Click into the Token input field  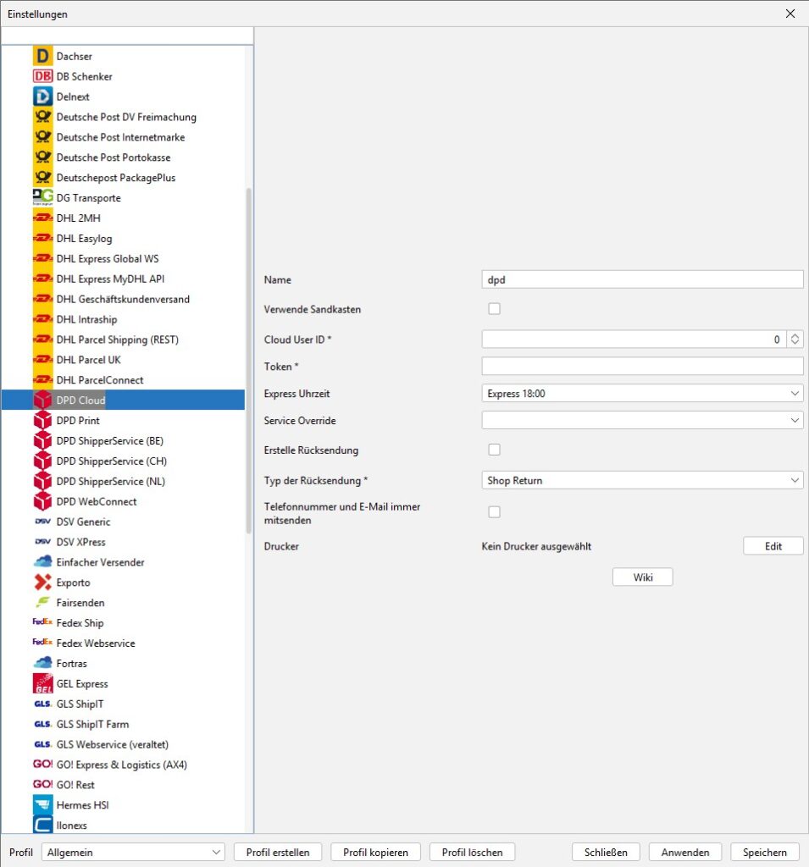click(x=641, y=366)
